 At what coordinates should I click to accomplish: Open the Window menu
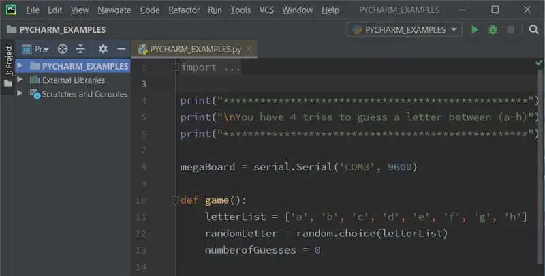click(x=297, y=10)
